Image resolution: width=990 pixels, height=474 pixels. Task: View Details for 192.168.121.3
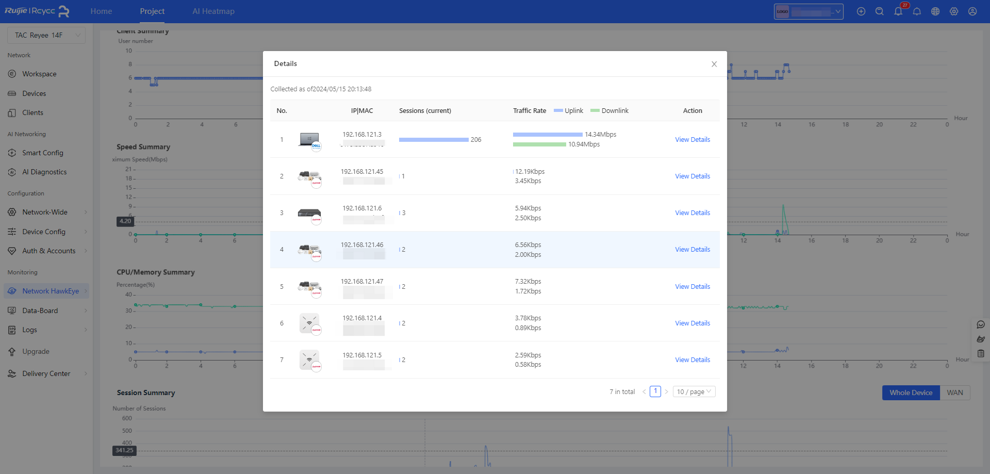(x=692, y=140)
